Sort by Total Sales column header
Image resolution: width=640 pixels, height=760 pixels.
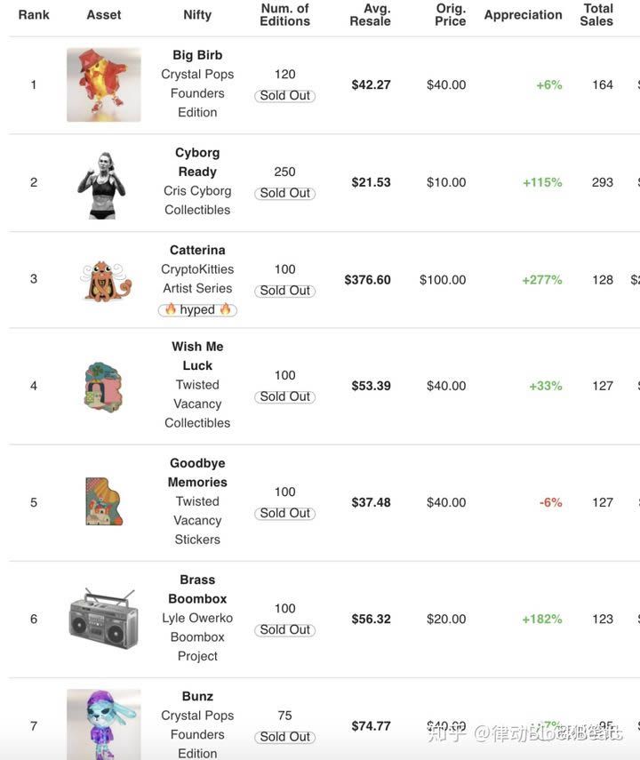[x=596, y=15]
